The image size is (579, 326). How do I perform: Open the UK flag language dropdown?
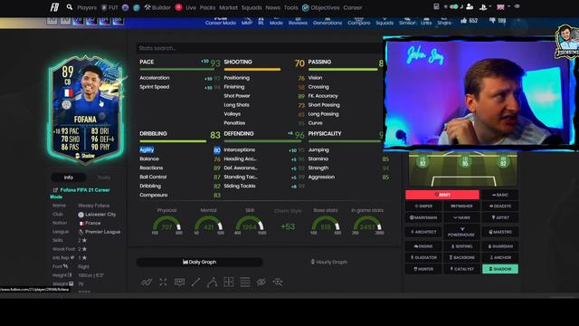click(x=503, y=7)
